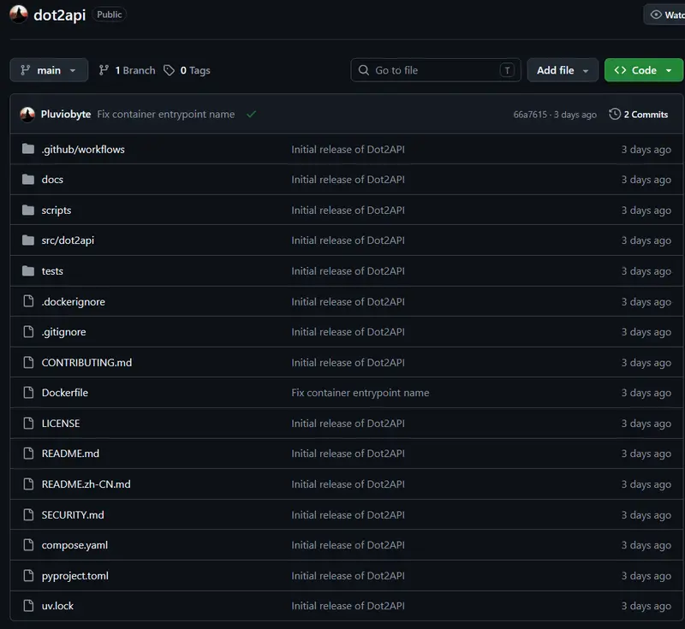Click the folder icon for scripts
This screenshot has width=685, height=629.
(28, 210)
